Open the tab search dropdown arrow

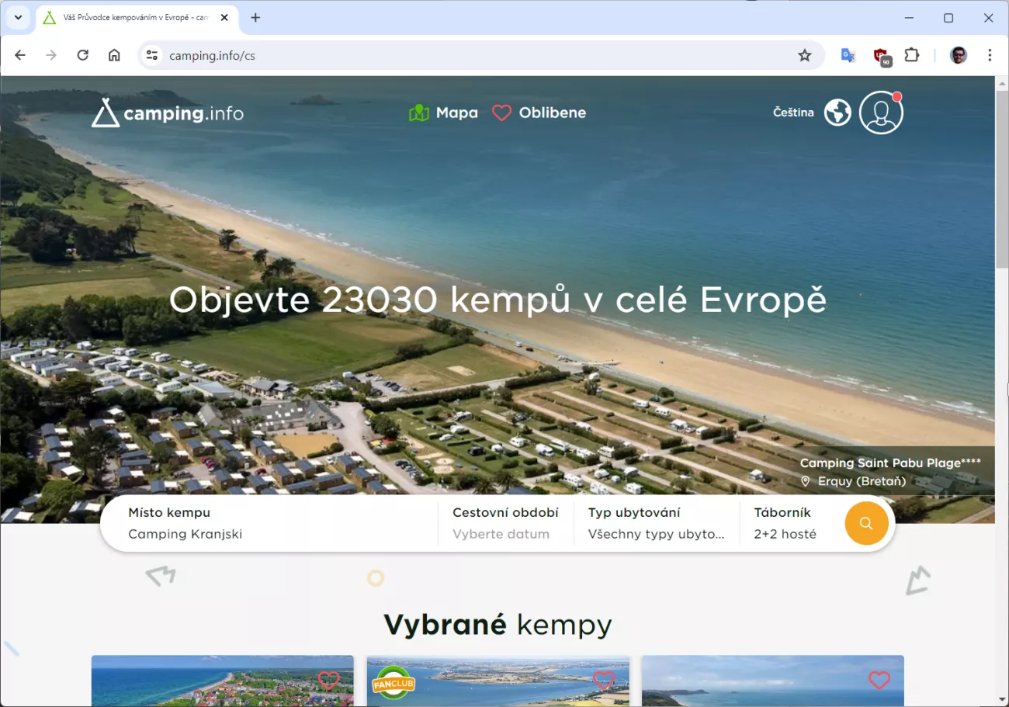tap(18, 18)
